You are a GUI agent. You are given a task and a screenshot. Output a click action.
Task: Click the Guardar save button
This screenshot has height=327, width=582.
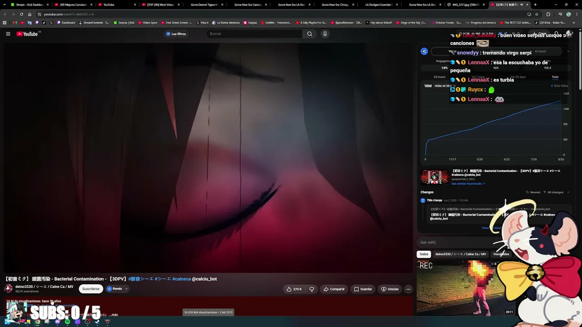[363, 289]
